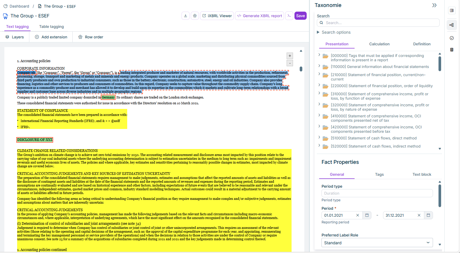Expand the [000000] Tags that must be applied folder
The image size is (460, 253).
(x=319, y=55)
